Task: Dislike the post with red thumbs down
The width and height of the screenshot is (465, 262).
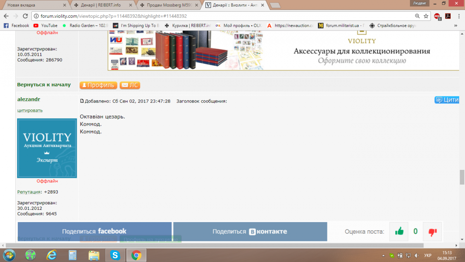Action: point(432,231)
